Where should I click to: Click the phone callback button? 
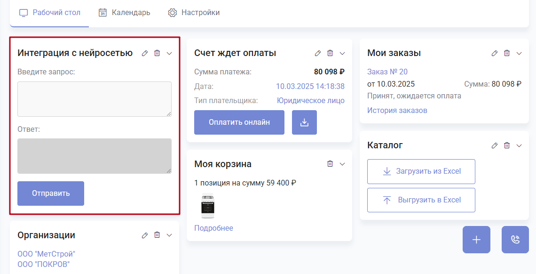(x=515, y=240)
